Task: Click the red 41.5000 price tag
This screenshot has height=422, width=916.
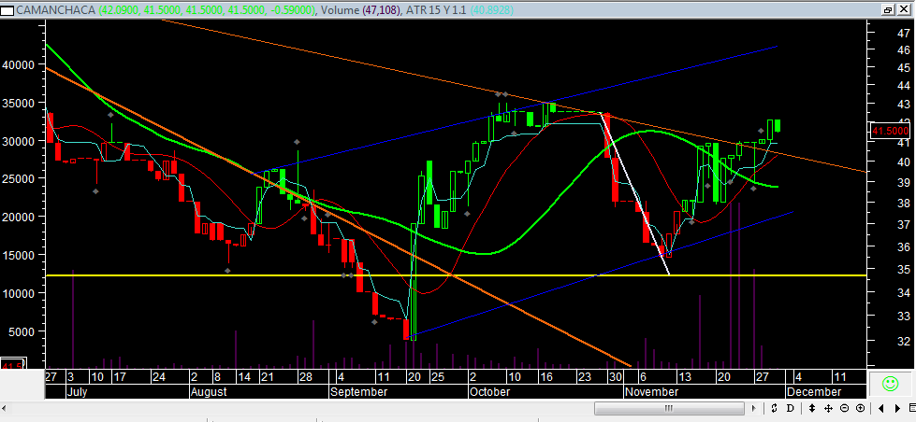Action: [890, 131]
